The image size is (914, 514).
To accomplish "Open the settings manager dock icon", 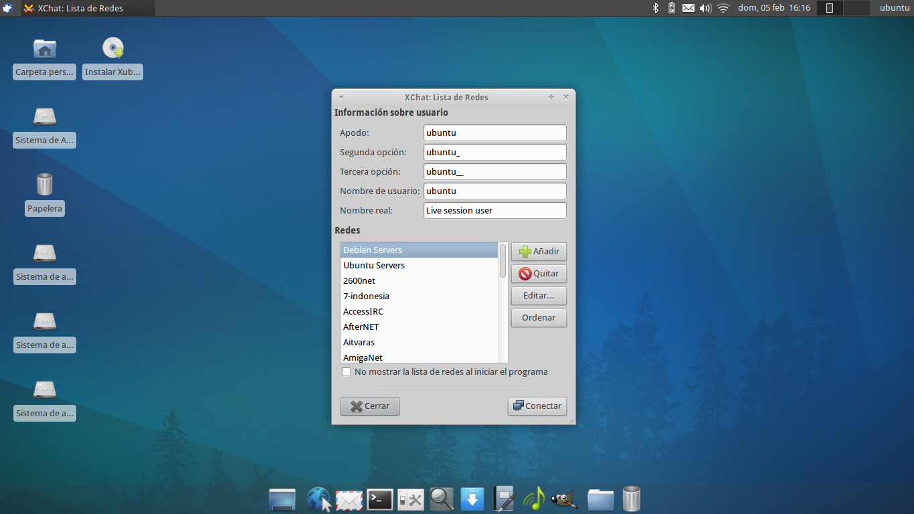I will coord(410,499).
